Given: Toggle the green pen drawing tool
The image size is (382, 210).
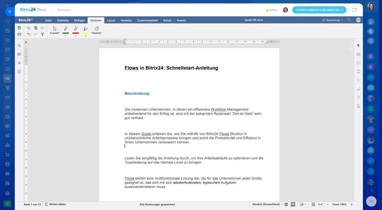Looking at the screenshot, I should (x=66, y=29).
